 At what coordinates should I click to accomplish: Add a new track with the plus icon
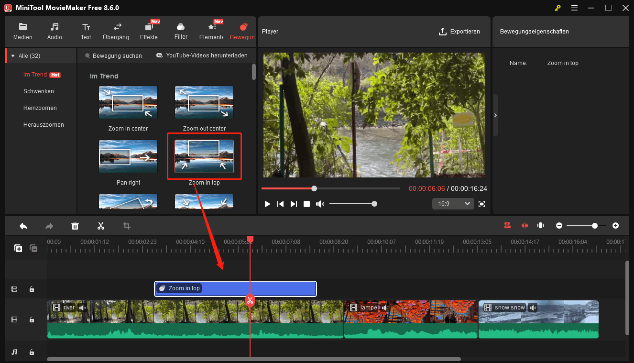(18, 248)
